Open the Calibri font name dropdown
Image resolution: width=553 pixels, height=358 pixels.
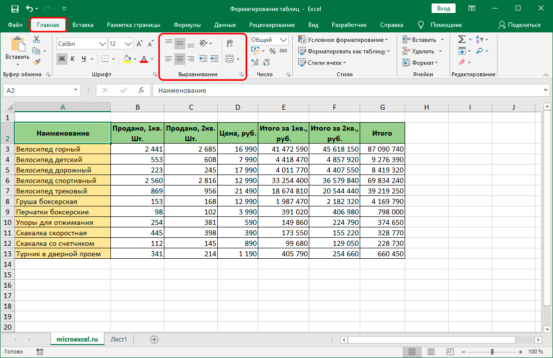pos(103,44)
